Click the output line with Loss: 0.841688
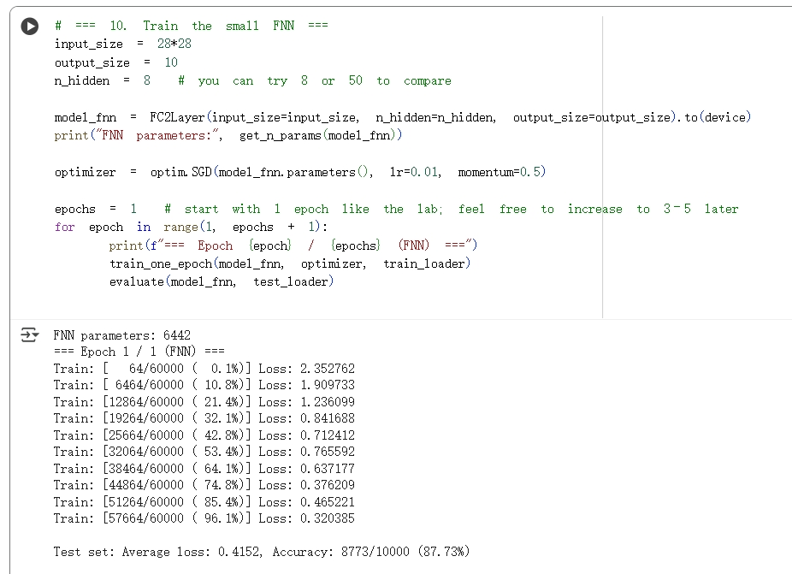Image resolution: width=792 pixels, height=574 pixels. 204,418
